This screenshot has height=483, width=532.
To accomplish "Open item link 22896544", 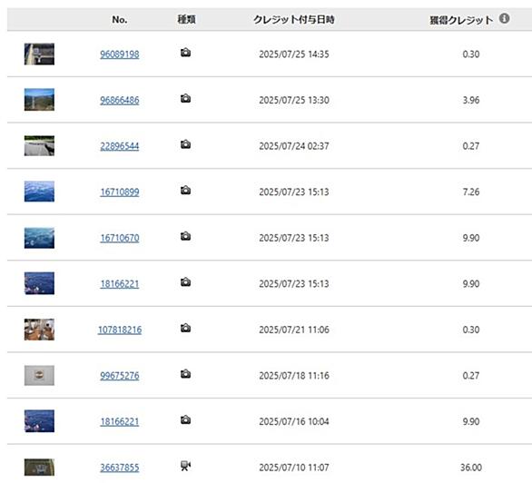I will pos(120,146).
